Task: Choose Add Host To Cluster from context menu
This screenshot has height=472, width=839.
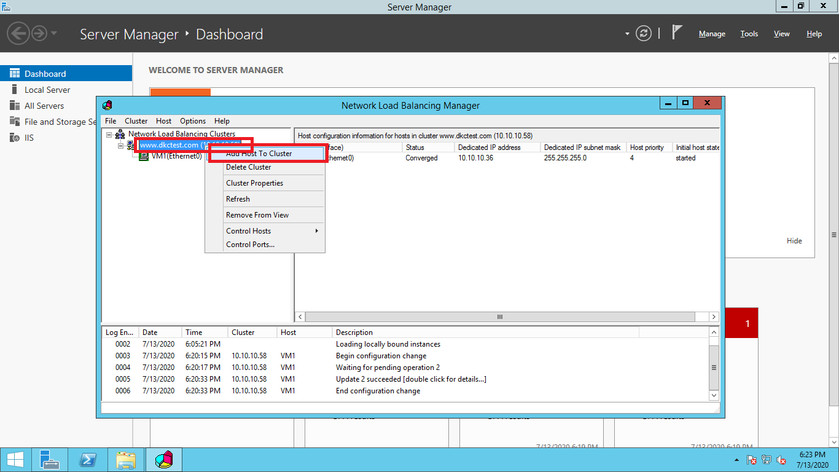Action: (265, 154)
